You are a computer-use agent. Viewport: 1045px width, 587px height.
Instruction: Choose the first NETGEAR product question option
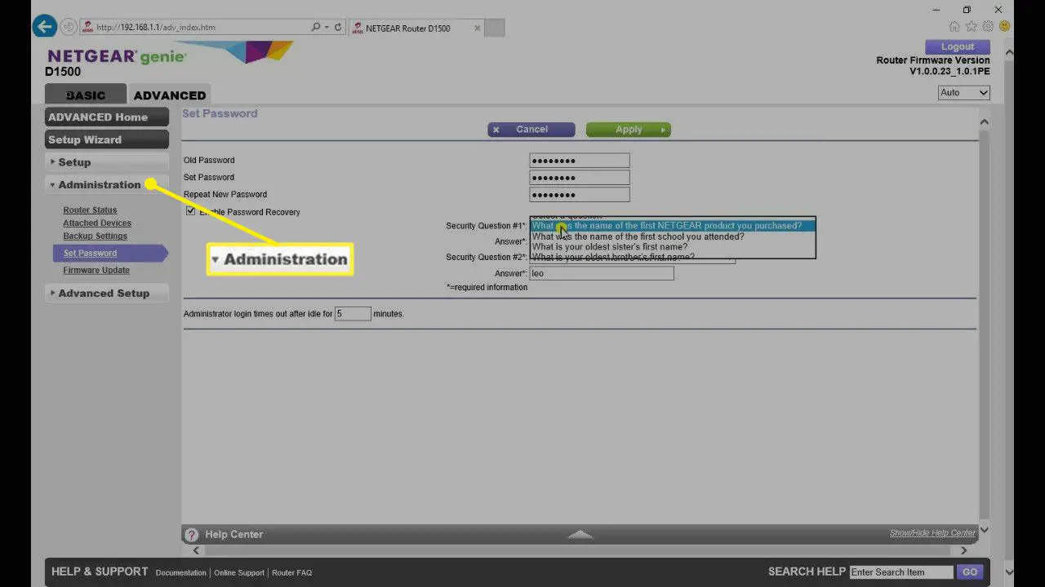[x=672, y=226]
